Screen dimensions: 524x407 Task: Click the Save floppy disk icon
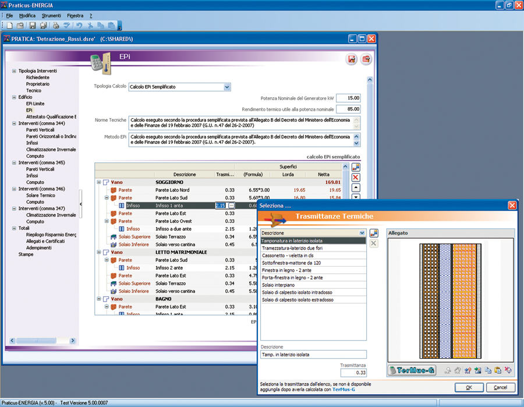click(x=33, y=26)
